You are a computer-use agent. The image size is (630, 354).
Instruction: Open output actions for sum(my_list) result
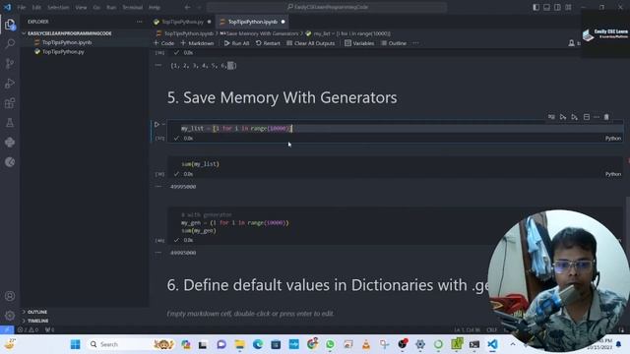coord(158,187)
